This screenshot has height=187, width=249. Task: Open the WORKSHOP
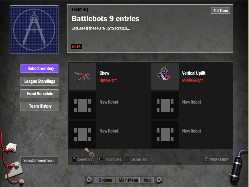click(x=216, y=159)
